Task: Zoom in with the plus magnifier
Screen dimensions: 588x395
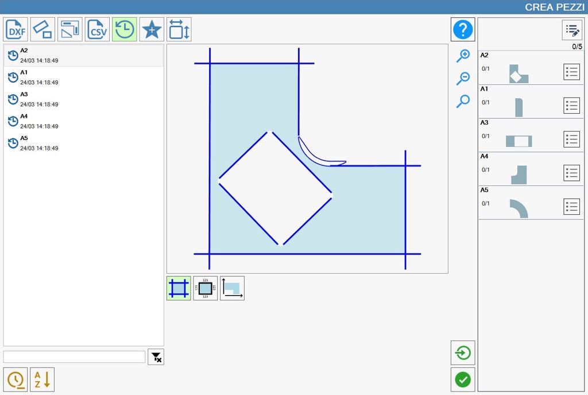Action: 463,56
